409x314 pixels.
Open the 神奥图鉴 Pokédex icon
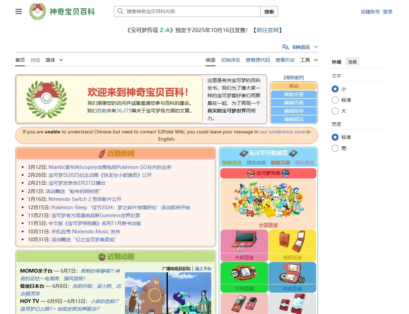292,273
